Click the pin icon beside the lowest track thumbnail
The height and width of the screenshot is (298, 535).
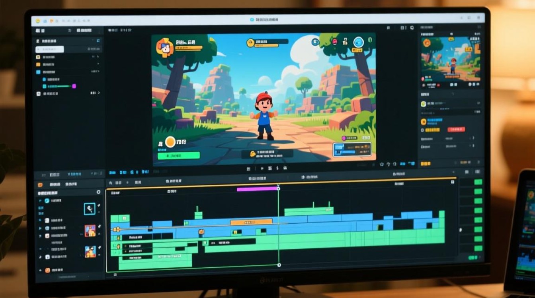(99, 248)
